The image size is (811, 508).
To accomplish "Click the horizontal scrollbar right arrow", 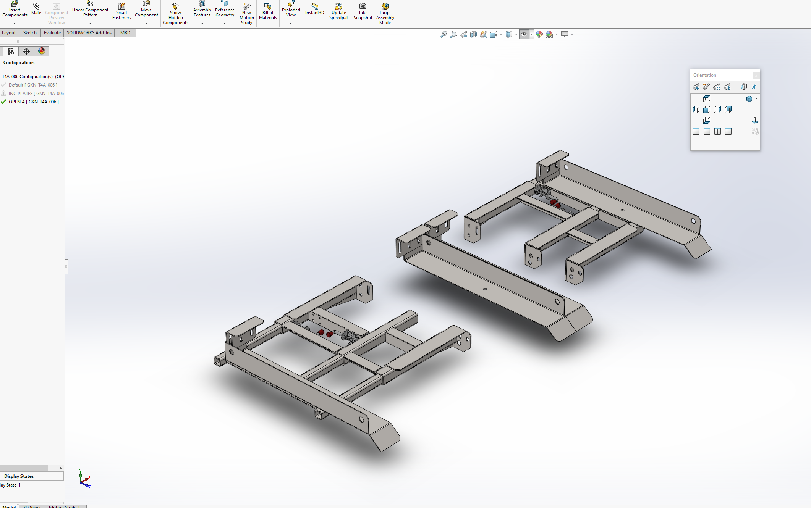I will [x=60, y=468].
